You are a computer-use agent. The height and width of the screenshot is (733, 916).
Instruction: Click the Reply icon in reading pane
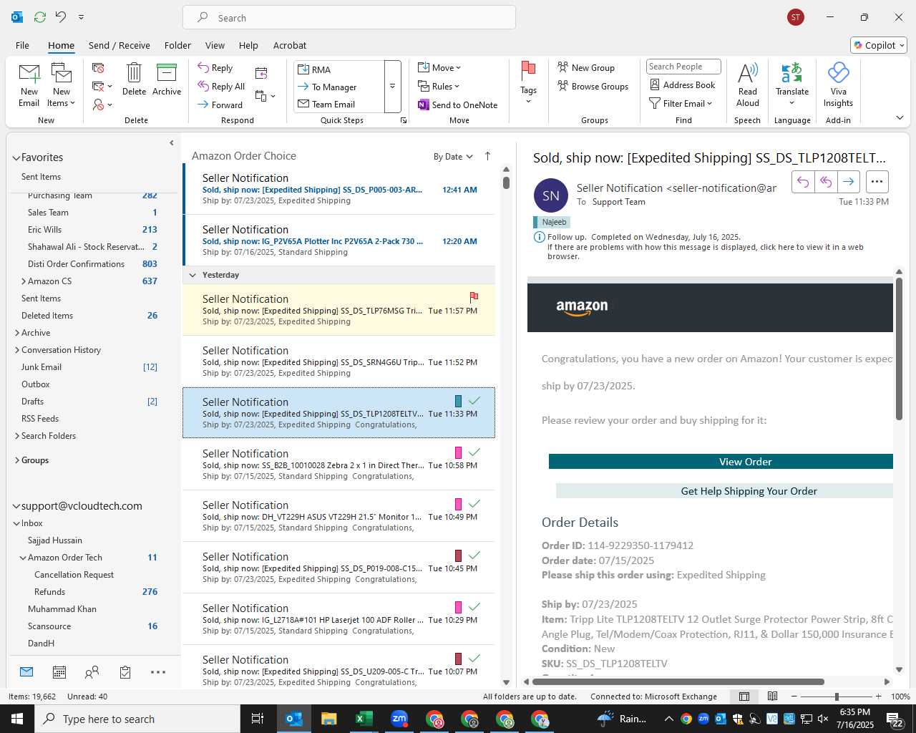tap(803, 182)
